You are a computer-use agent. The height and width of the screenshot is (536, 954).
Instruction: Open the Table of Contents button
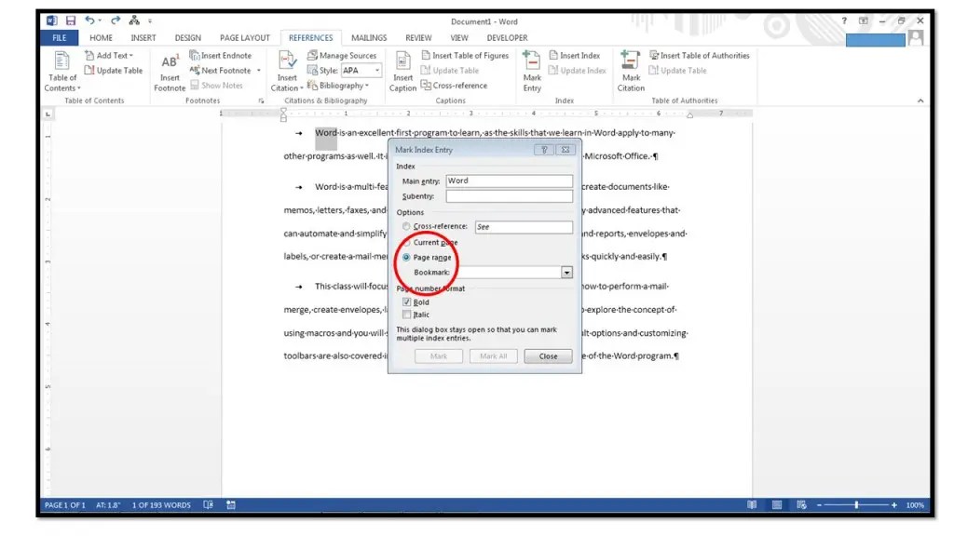pos(62,72)
